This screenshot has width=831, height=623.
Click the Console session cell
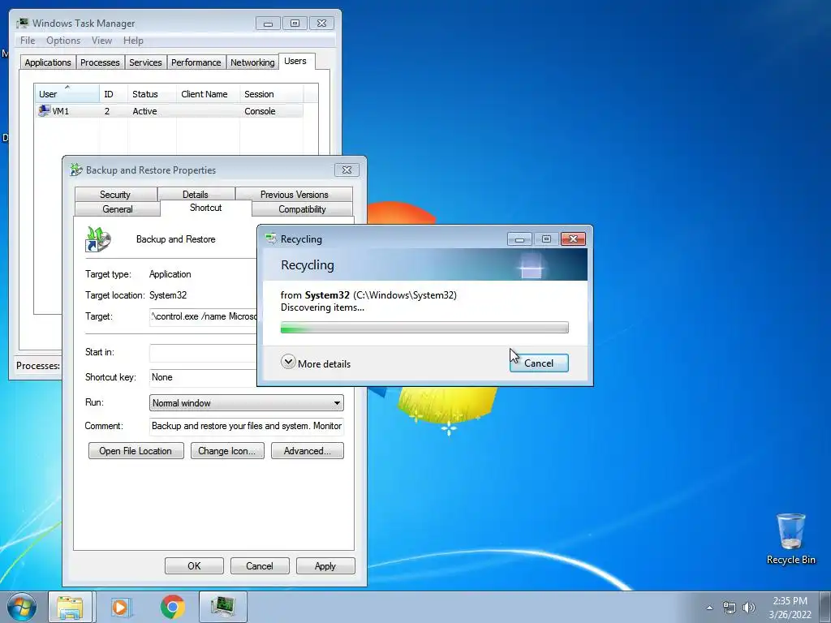point(260,111)
